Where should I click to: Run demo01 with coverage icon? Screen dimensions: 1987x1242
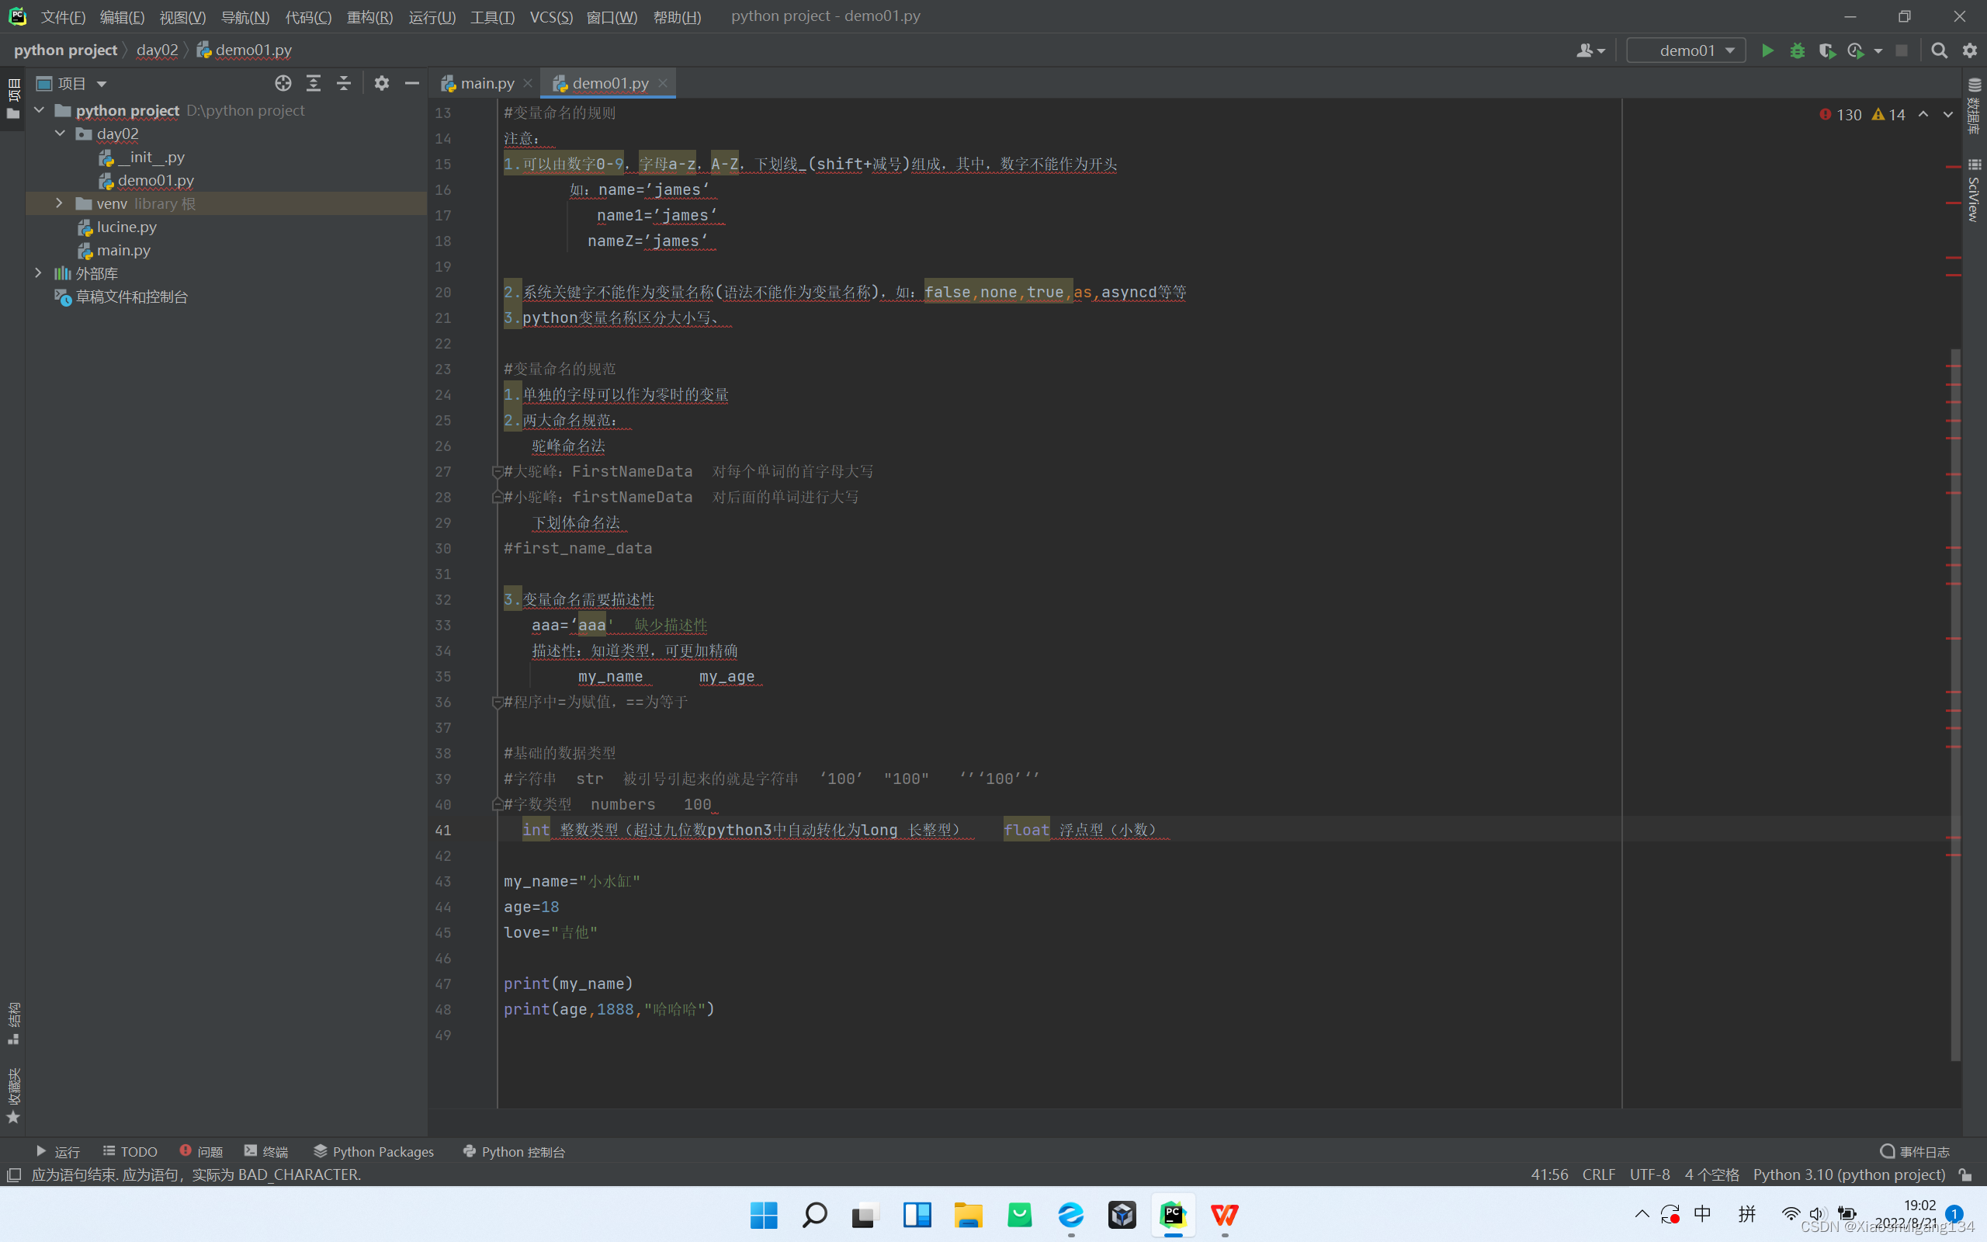[1826, 50]
